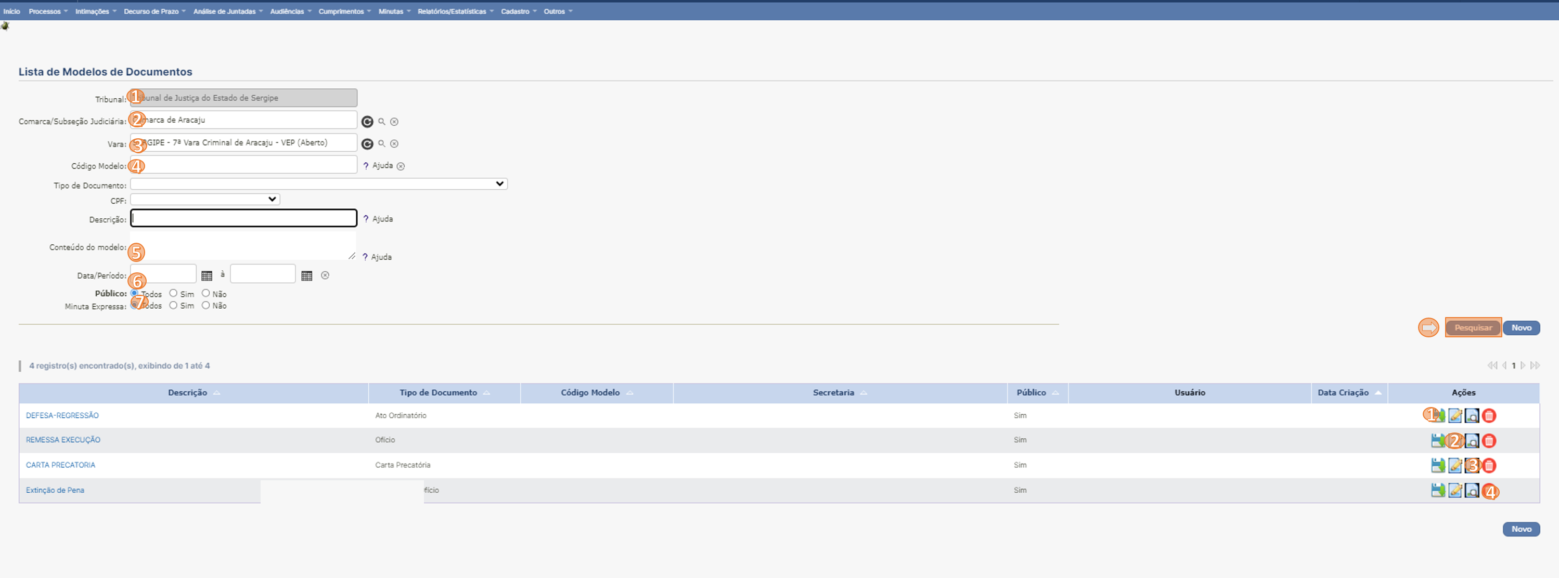
Task: Open the Processos menu
Action: point(48,11)
